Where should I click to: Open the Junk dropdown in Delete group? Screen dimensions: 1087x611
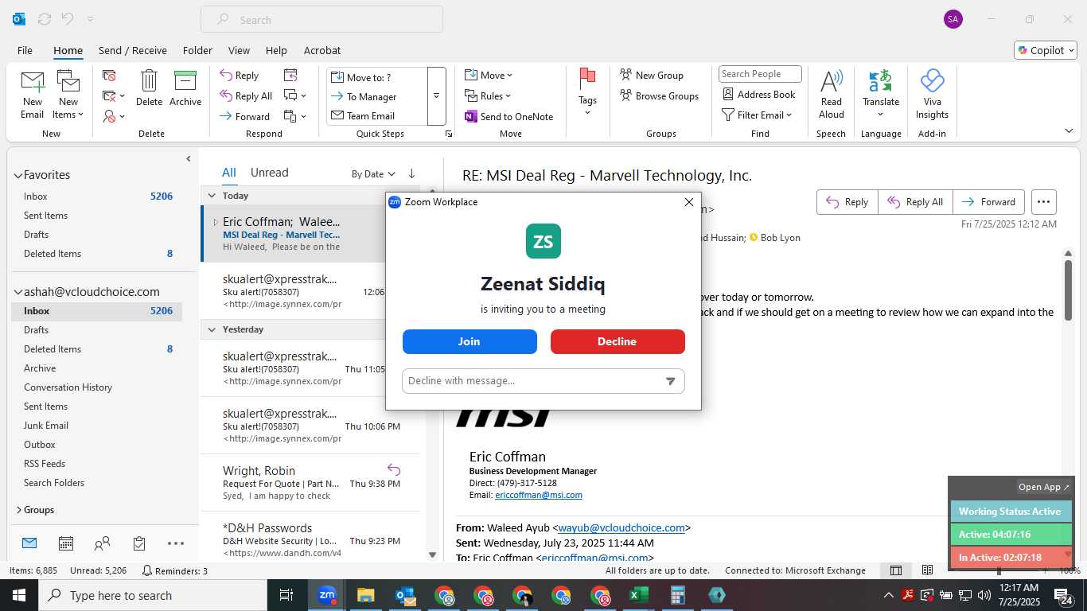[x=114, y=116]
